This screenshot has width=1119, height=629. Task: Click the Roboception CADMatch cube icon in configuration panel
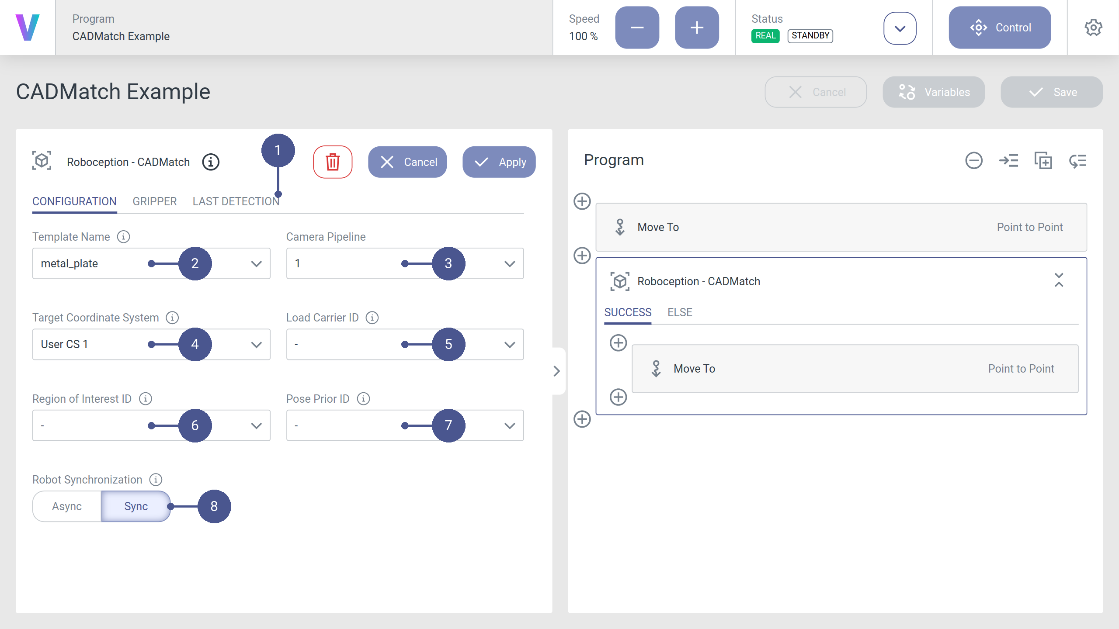tap(42, 161)
